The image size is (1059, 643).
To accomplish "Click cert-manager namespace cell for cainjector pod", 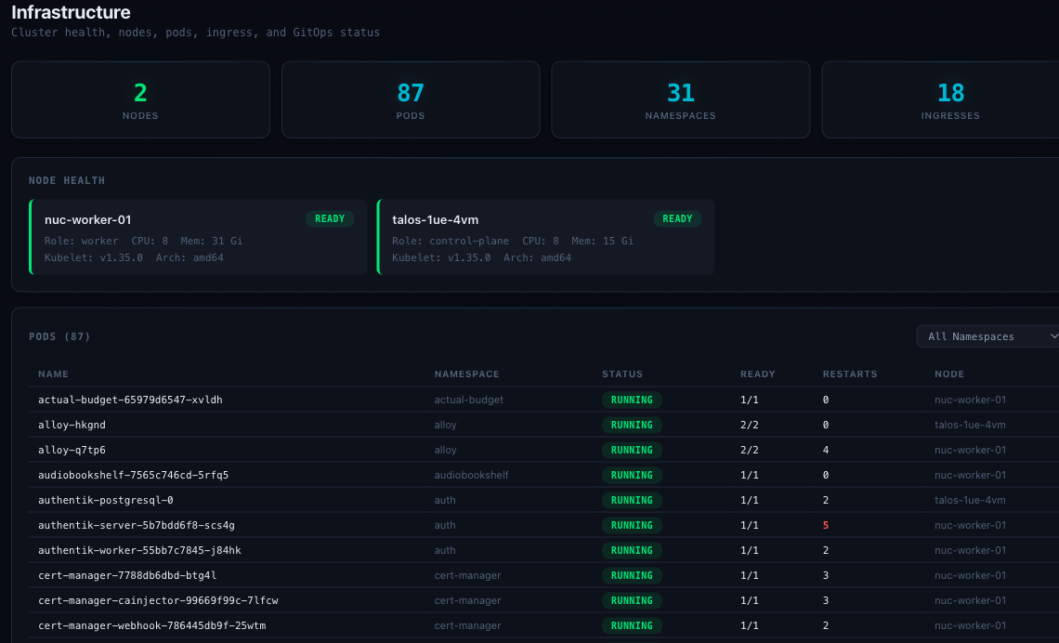I will pos(467,600).
